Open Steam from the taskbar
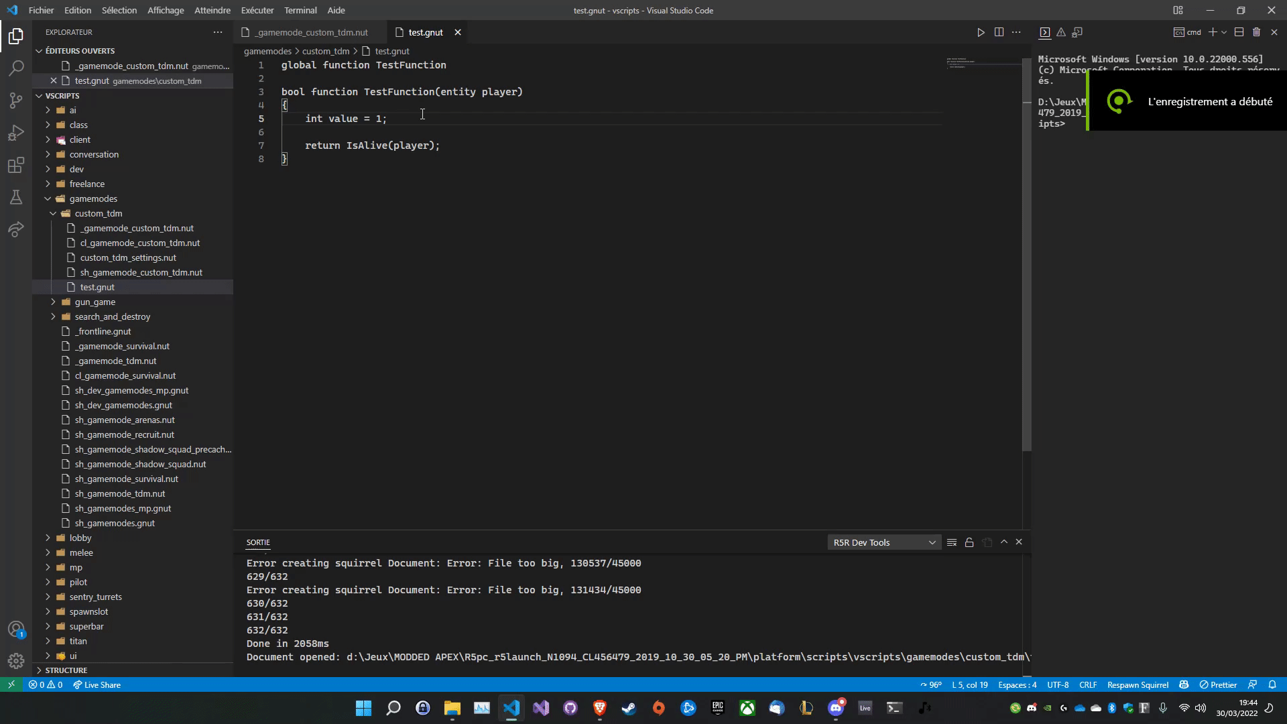The width and height of the screenshot is (1287, 724). [x=629, y=708]
